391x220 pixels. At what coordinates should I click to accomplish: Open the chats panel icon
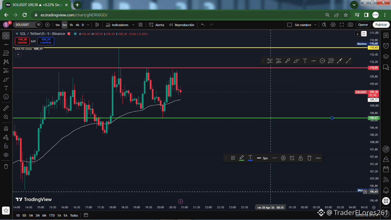[x=386, y=67]
